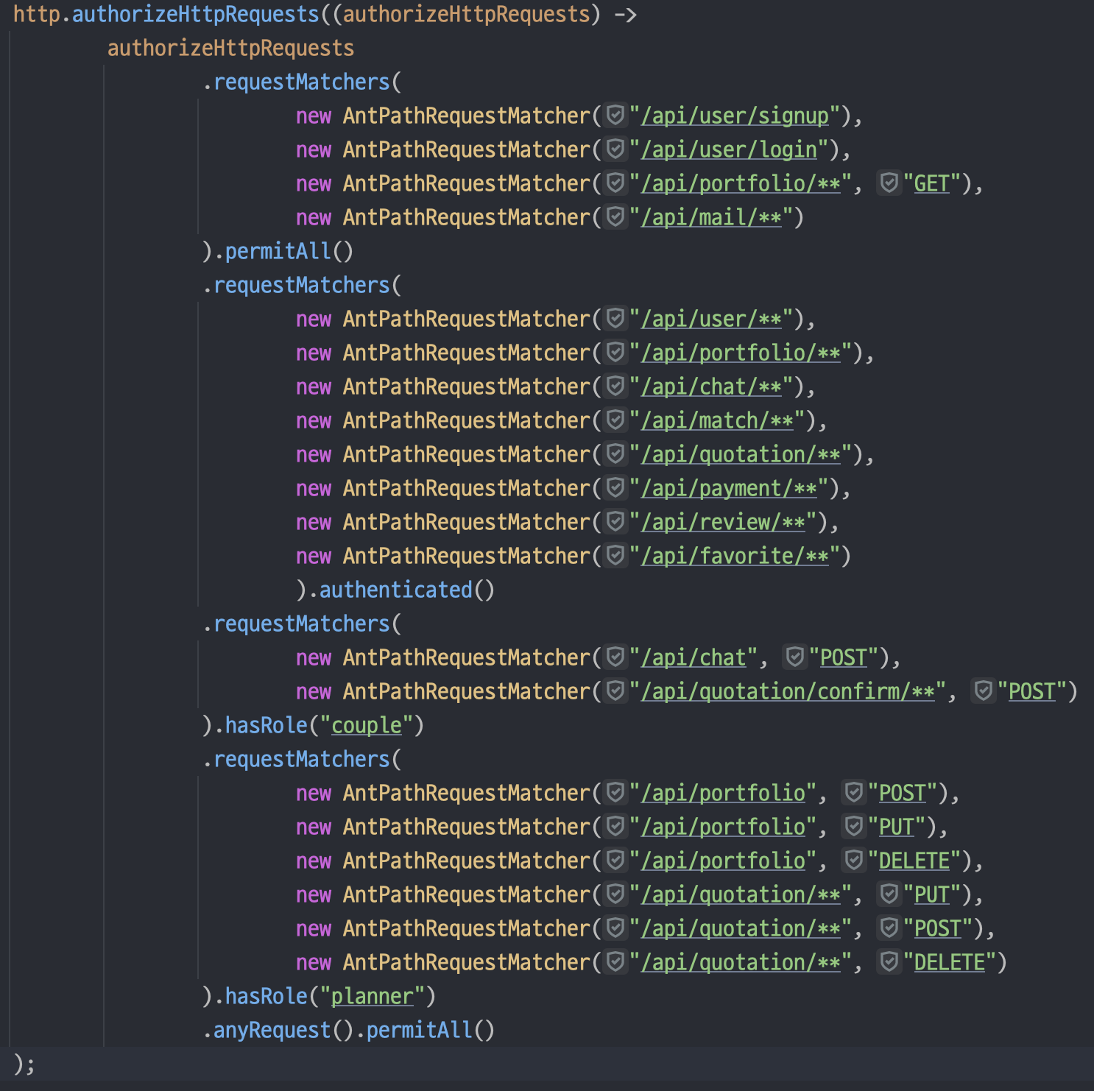Click the "/api/chat" string on the POST line
Image resolution: width=1094 pixels, height=1091 pixels.
tap(694, 657)
